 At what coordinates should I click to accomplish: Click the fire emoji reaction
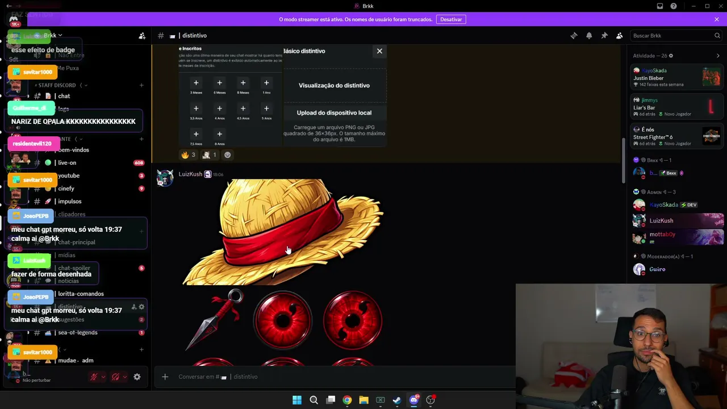[188, 155]
